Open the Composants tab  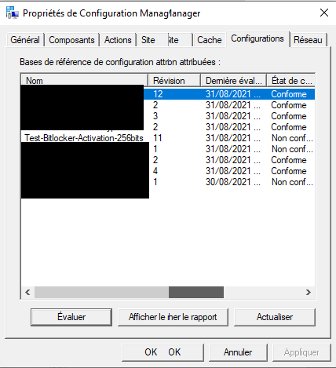pyautogui.click(x=71, y=40)
